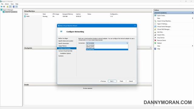The height and width of the screenshot is (109, 194).
Task: Select Hyper-V Manager root tree node
Action: coord(8,10)
